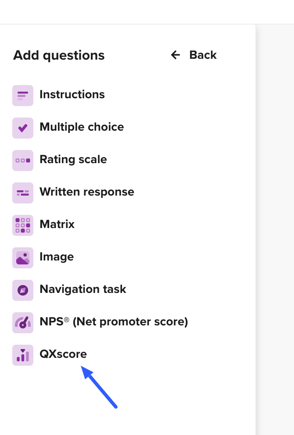The width and height of the screenshot is (294, 435).
Task: Select the Multiple choice label
Action: tap(82, 127)
